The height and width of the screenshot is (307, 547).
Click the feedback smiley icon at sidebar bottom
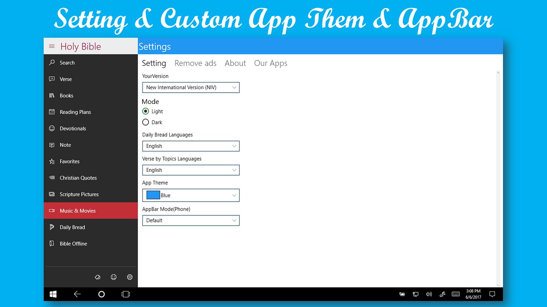[114, 277]
